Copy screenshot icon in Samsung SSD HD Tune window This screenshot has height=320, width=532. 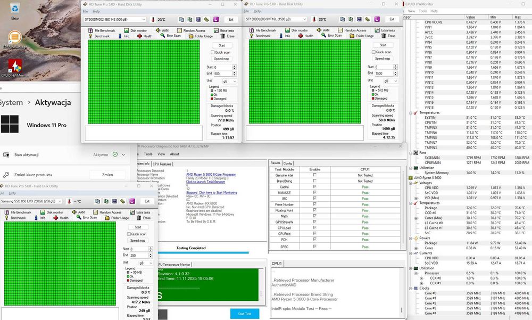[x=106, y=201]
